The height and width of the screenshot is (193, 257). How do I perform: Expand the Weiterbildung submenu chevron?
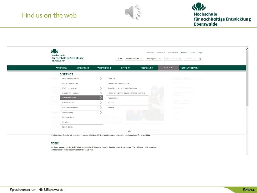101,113
